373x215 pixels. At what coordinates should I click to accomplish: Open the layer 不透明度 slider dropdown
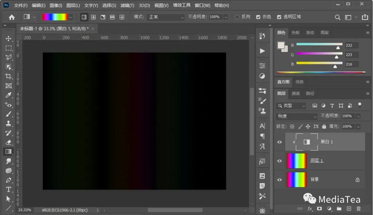point(358,116)
